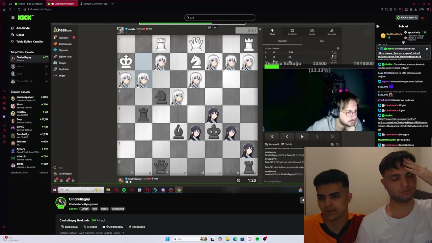Open recommended channel prensesperver
This screenshot has width=432, height=243.
coord(29,98)
